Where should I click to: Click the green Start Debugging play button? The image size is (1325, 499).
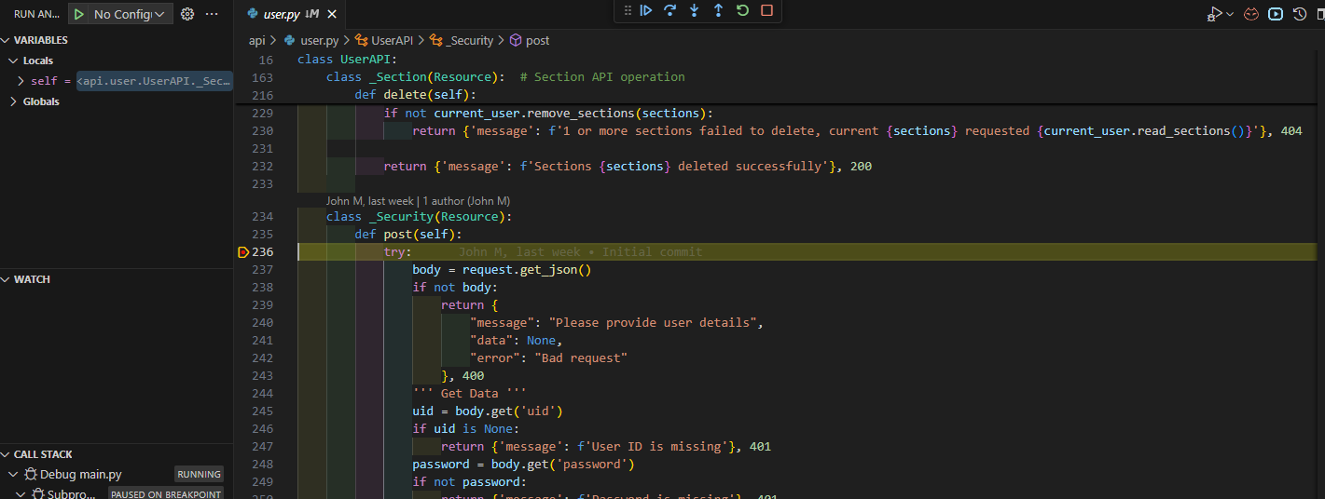point(79,14)
